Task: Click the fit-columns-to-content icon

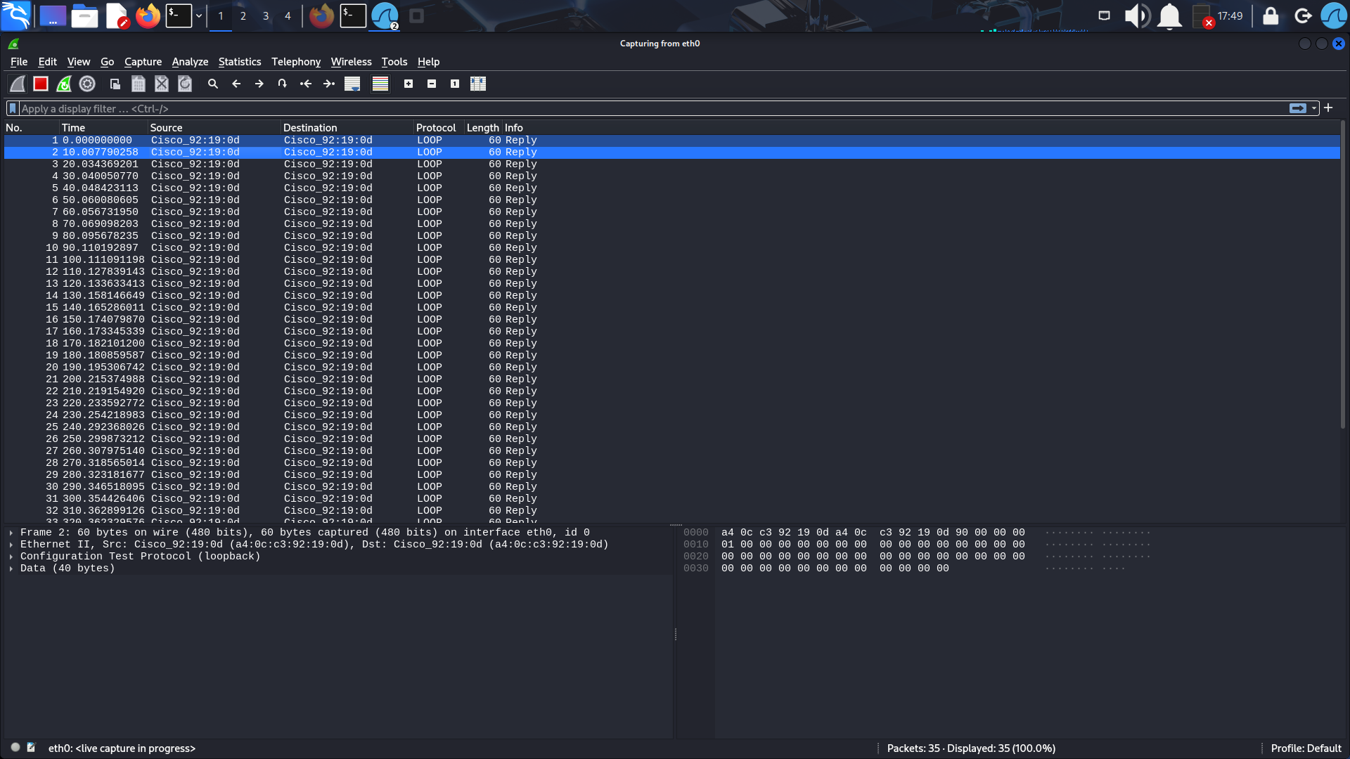Action: [478, 84]
